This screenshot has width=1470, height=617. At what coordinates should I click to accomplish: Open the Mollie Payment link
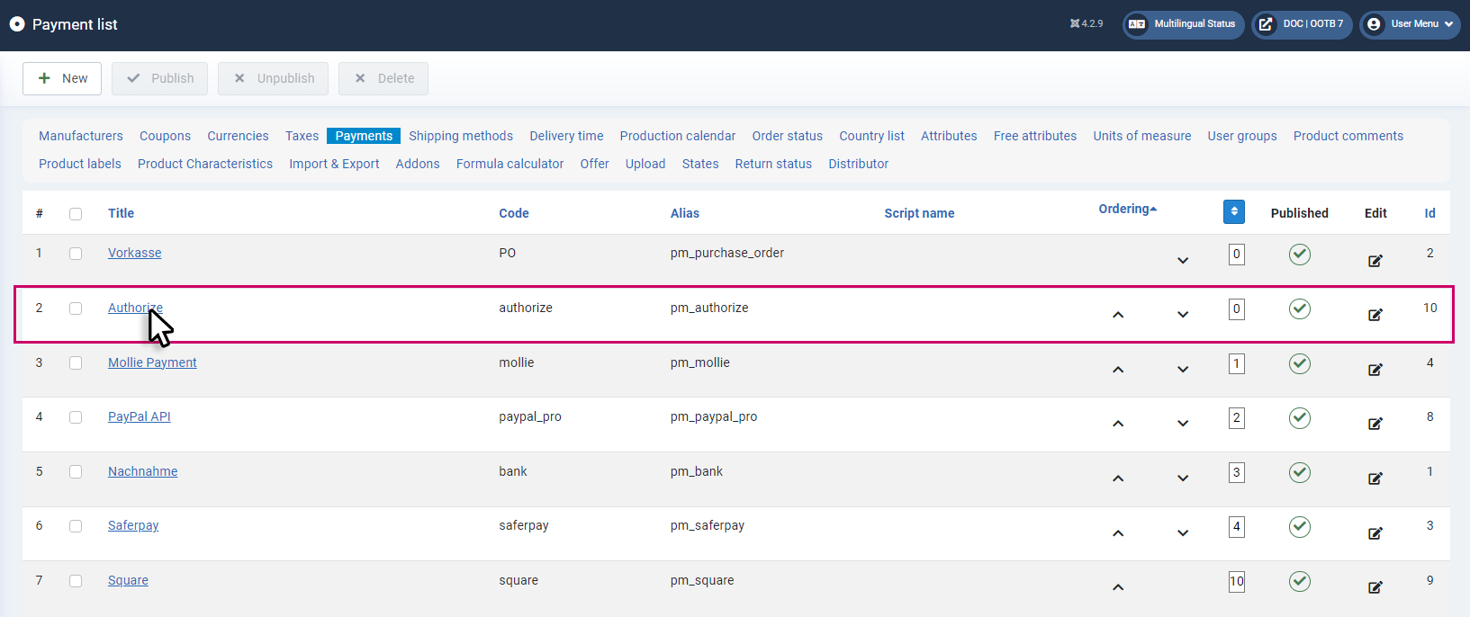point(152,362)
